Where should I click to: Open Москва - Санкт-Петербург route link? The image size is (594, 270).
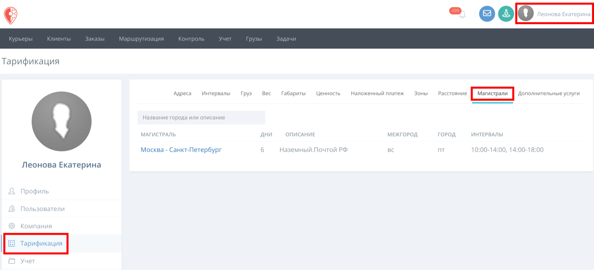(181, 150)
